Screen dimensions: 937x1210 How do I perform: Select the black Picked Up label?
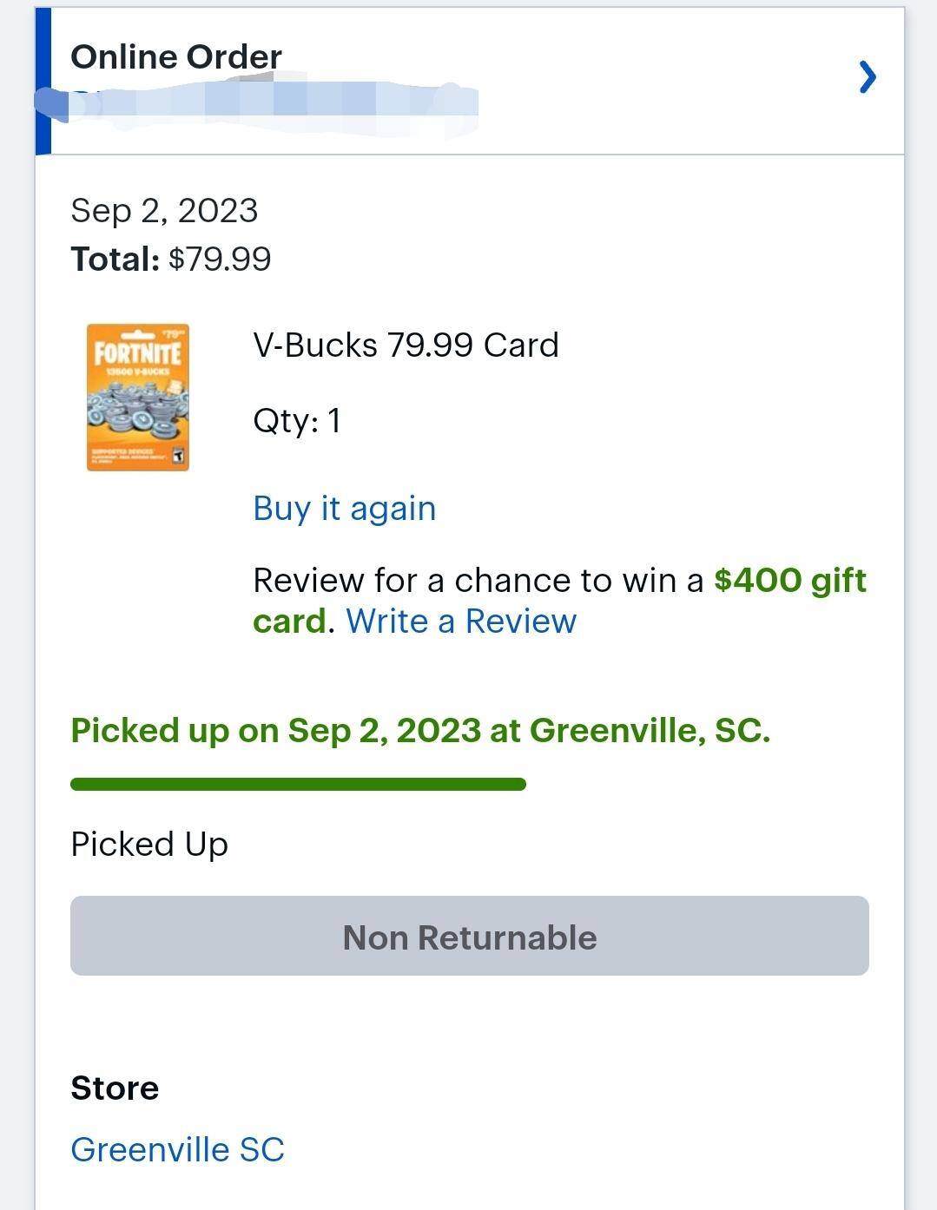pos(149,845)
